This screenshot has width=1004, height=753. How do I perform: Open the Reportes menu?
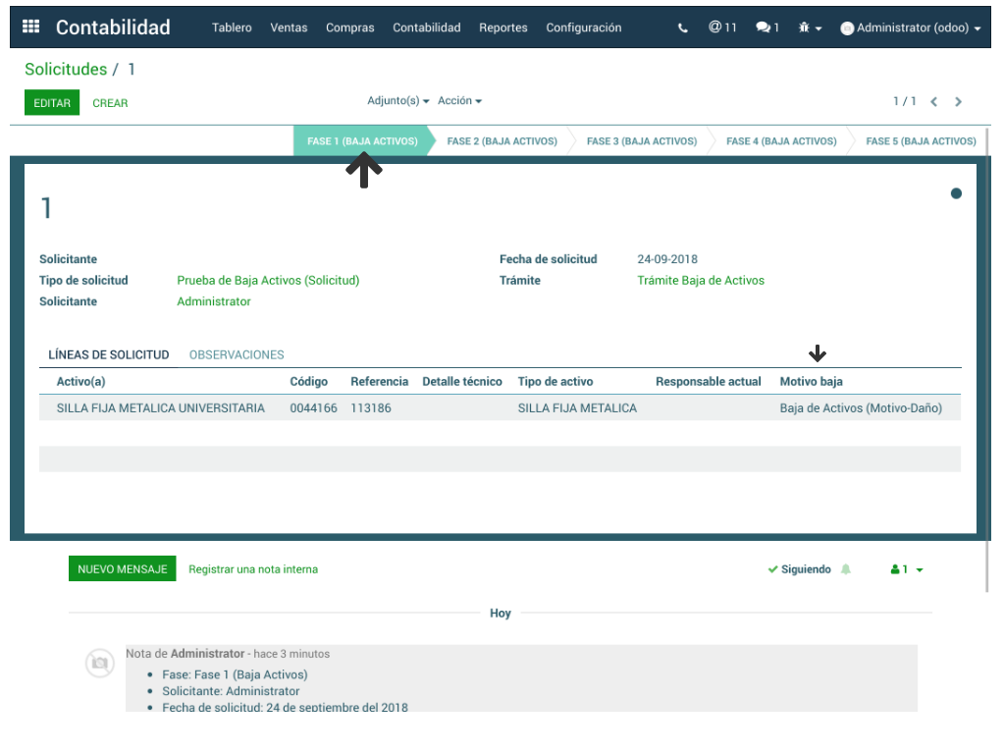[x=502, y=27]
